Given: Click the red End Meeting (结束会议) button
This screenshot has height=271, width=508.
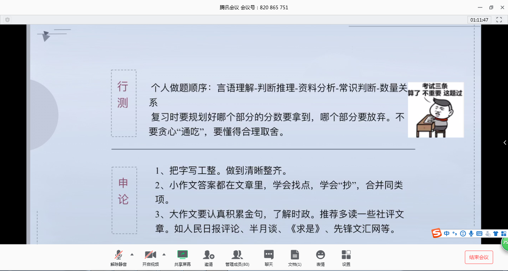Looking at the screenshot, I should pos(479,257).
